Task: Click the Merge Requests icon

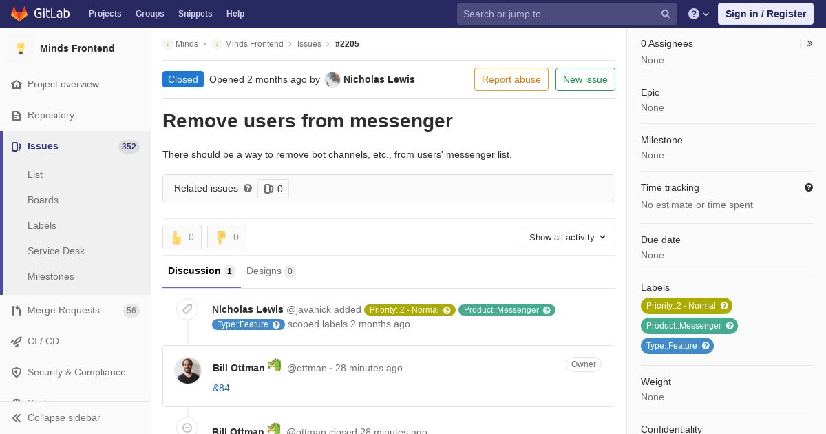Action: (17, 310)
